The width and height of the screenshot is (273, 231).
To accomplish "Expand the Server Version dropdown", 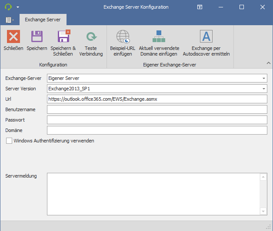I will pyautogui.click(x=264, y=89).
